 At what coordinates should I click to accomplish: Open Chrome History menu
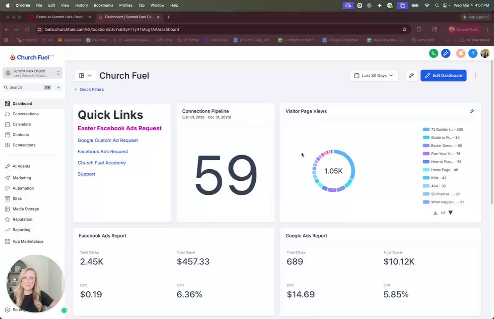tap(81, 5)
